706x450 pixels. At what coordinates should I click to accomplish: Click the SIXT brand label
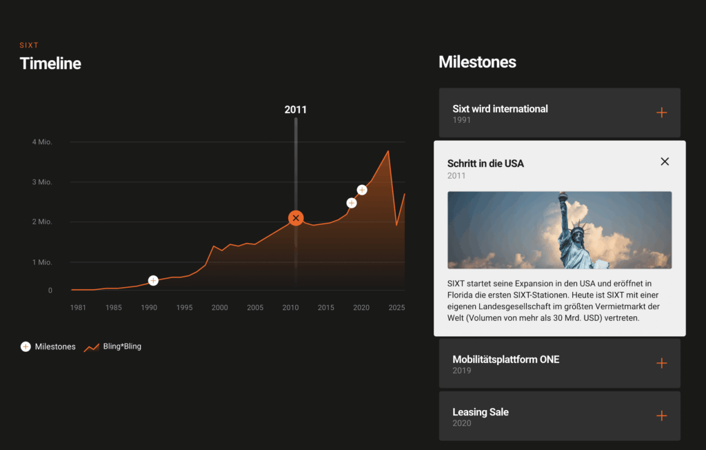click(29, 46)
